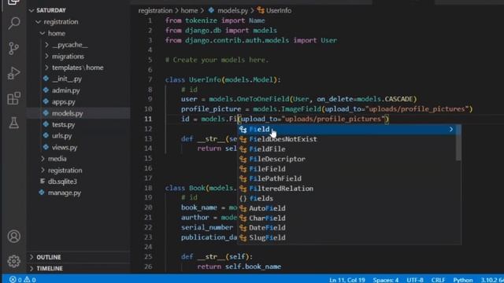Open the Search view in activity bar
504x283 pixels.
pyautogui.click(x=14, y=23)
